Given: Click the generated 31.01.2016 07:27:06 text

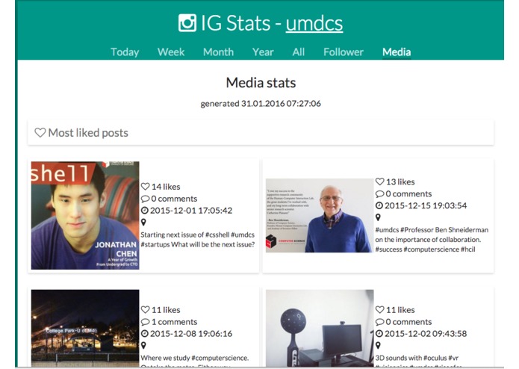Looking at the screenshot, I should pos(261,104).
